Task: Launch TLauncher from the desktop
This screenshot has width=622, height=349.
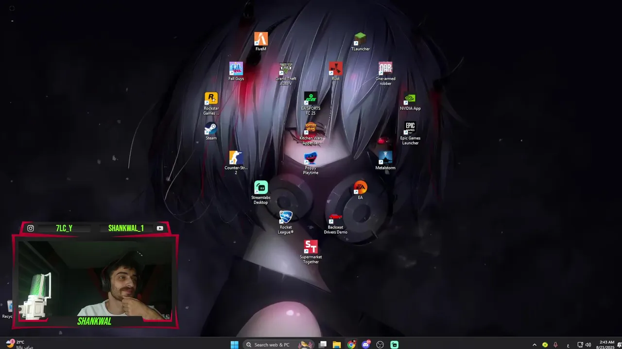Action: [x=360, y=42]
